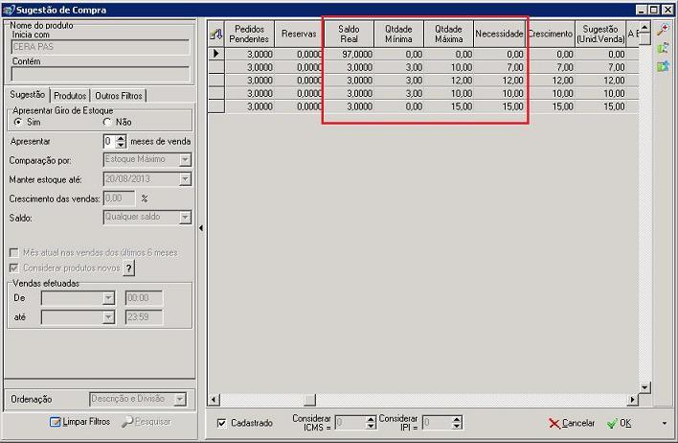The height and width of the screenshot is (443, 678).
Task: Click the magnifier search icon at top right
Action: (663, 30)
